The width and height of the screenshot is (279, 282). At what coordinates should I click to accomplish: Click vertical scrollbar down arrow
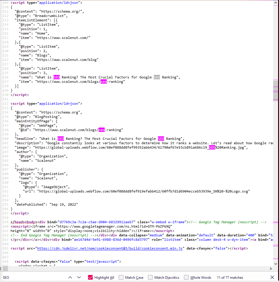[275, 264]
